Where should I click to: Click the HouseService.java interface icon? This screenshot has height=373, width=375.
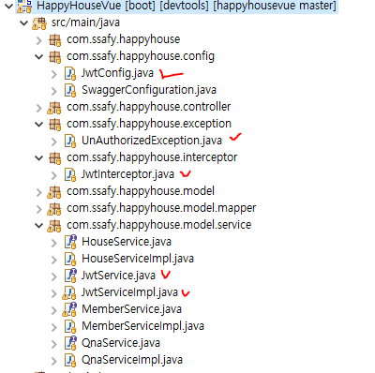(x=70, y=242)
